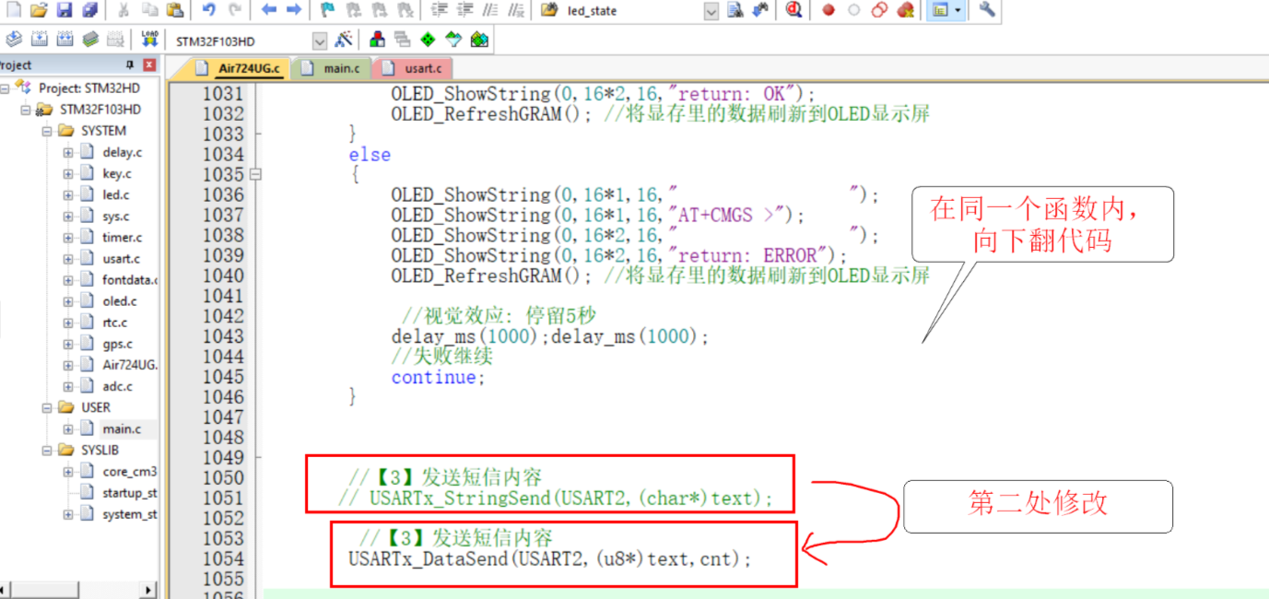The image size is (1269, 599).
Task: Click inside the led_state search field
Action: pos(631,11)
